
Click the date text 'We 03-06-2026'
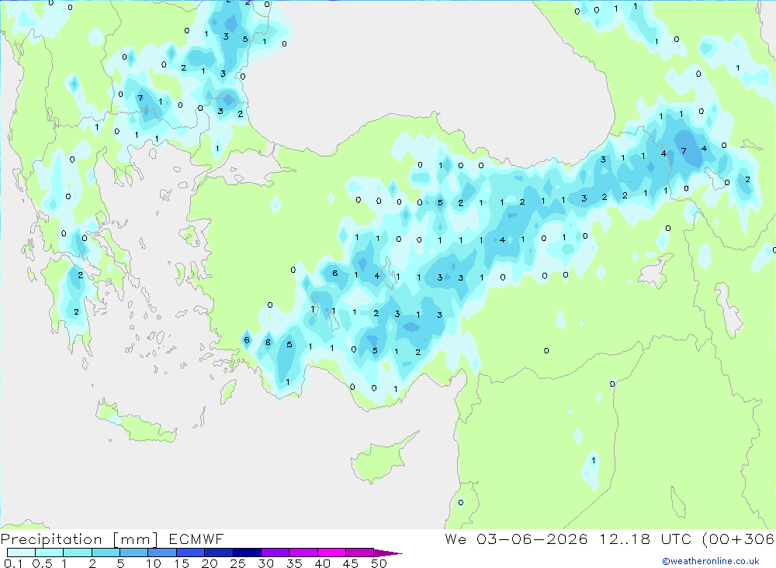click(x=516, y=539)
